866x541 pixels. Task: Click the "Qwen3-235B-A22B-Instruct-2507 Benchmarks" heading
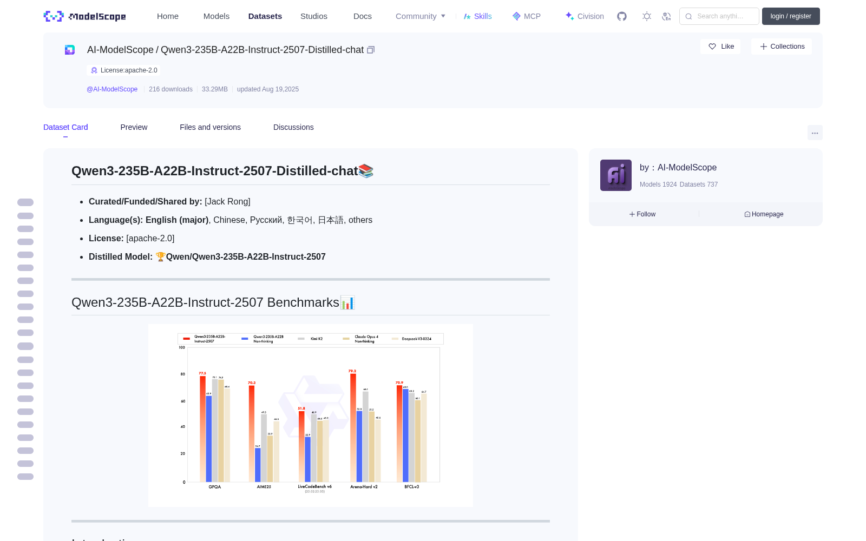tap(213, 302)
